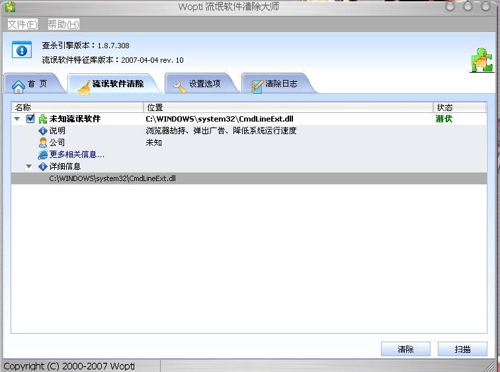Click the broom icon on 流氓软件清除 tab
The width and height of the screenshot is (500, 372).
point(84,88)
